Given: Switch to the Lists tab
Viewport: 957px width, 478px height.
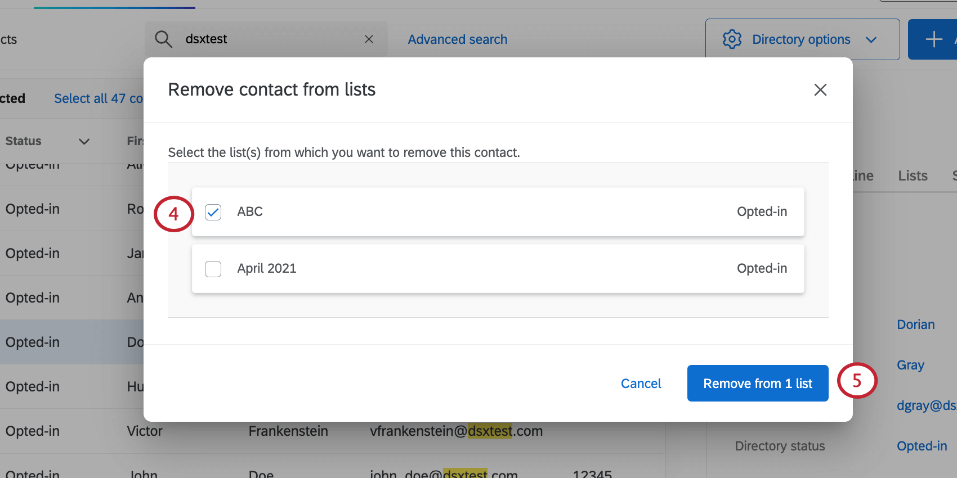Looking at the screenshot, I should [x=912, y=175].
